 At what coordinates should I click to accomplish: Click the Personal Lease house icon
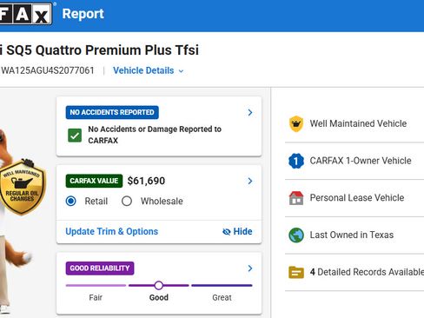(x=296, y=198)
